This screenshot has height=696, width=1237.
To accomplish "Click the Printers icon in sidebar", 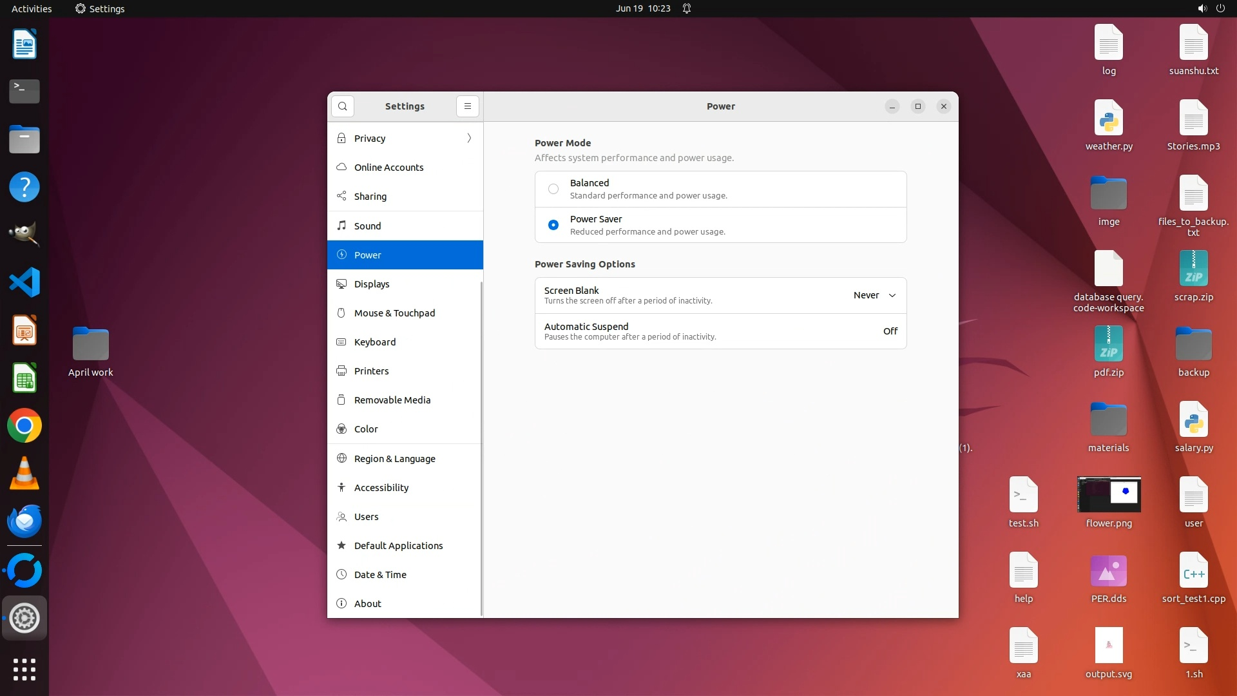I will (x=341, y=371).
